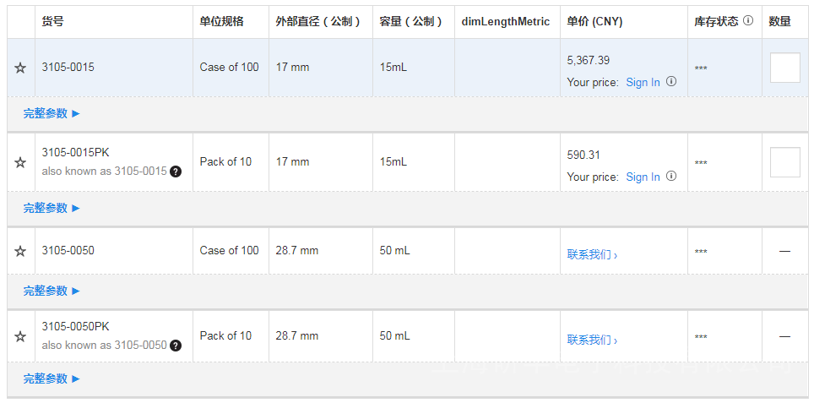Screen dimensions: 814x403
Task: Click quantity input box for 3105-0015
Action: point(784,68)
